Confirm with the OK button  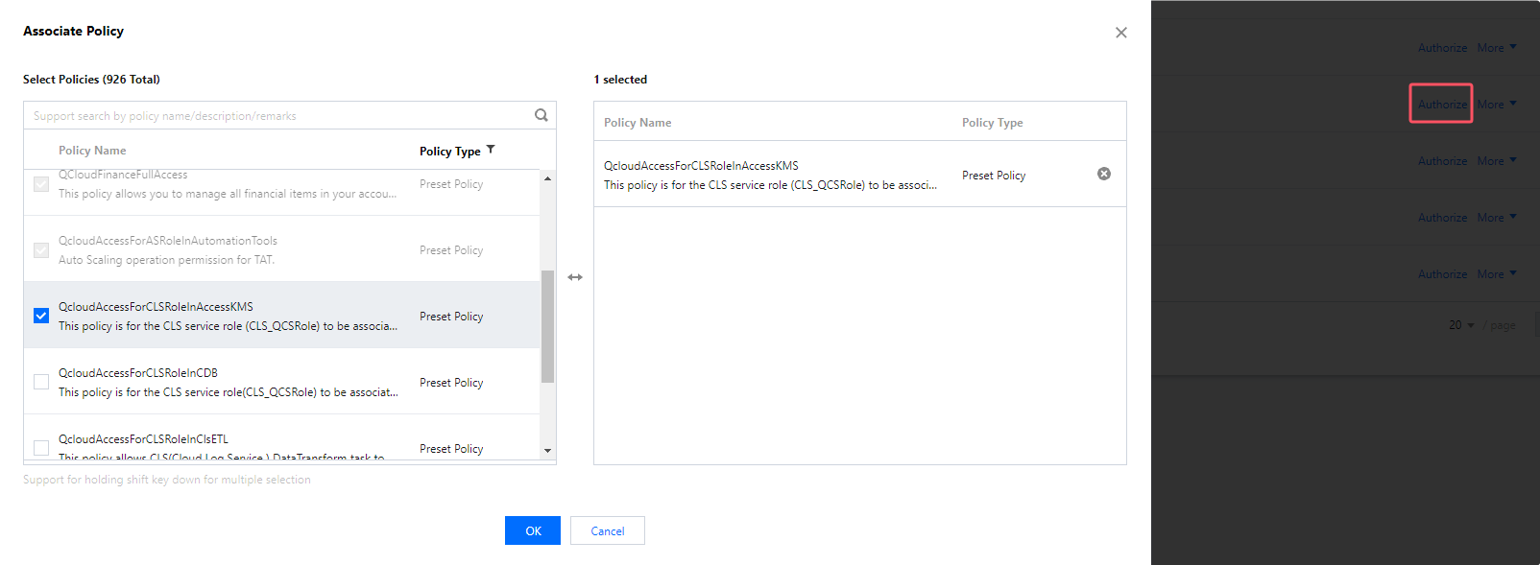tap(533, 530)
